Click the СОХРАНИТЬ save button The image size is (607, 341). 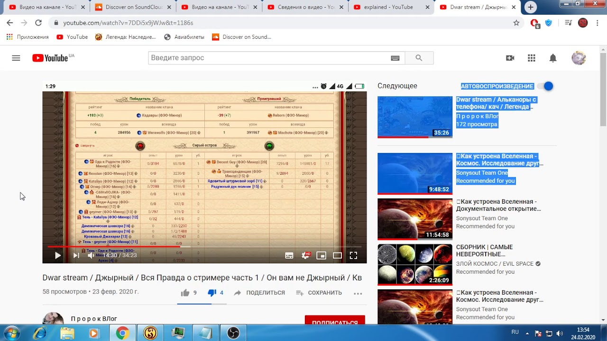pyautogui.click(x=319, y=293)
